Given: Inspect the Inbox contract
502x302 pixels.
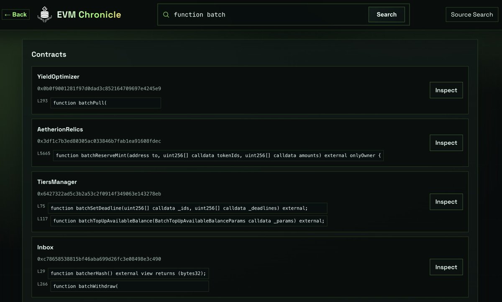Looking at the screenshot, I should coord(446,267).
